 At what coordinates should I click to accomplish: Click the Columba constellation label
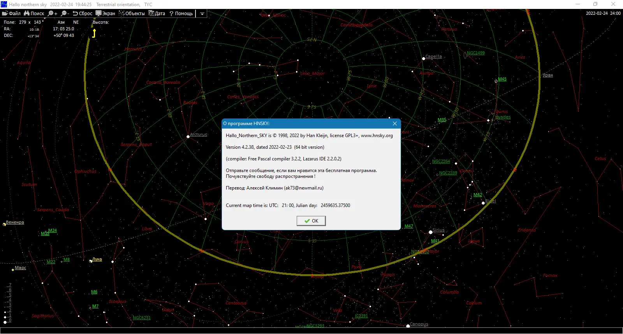tap(449, 292)
